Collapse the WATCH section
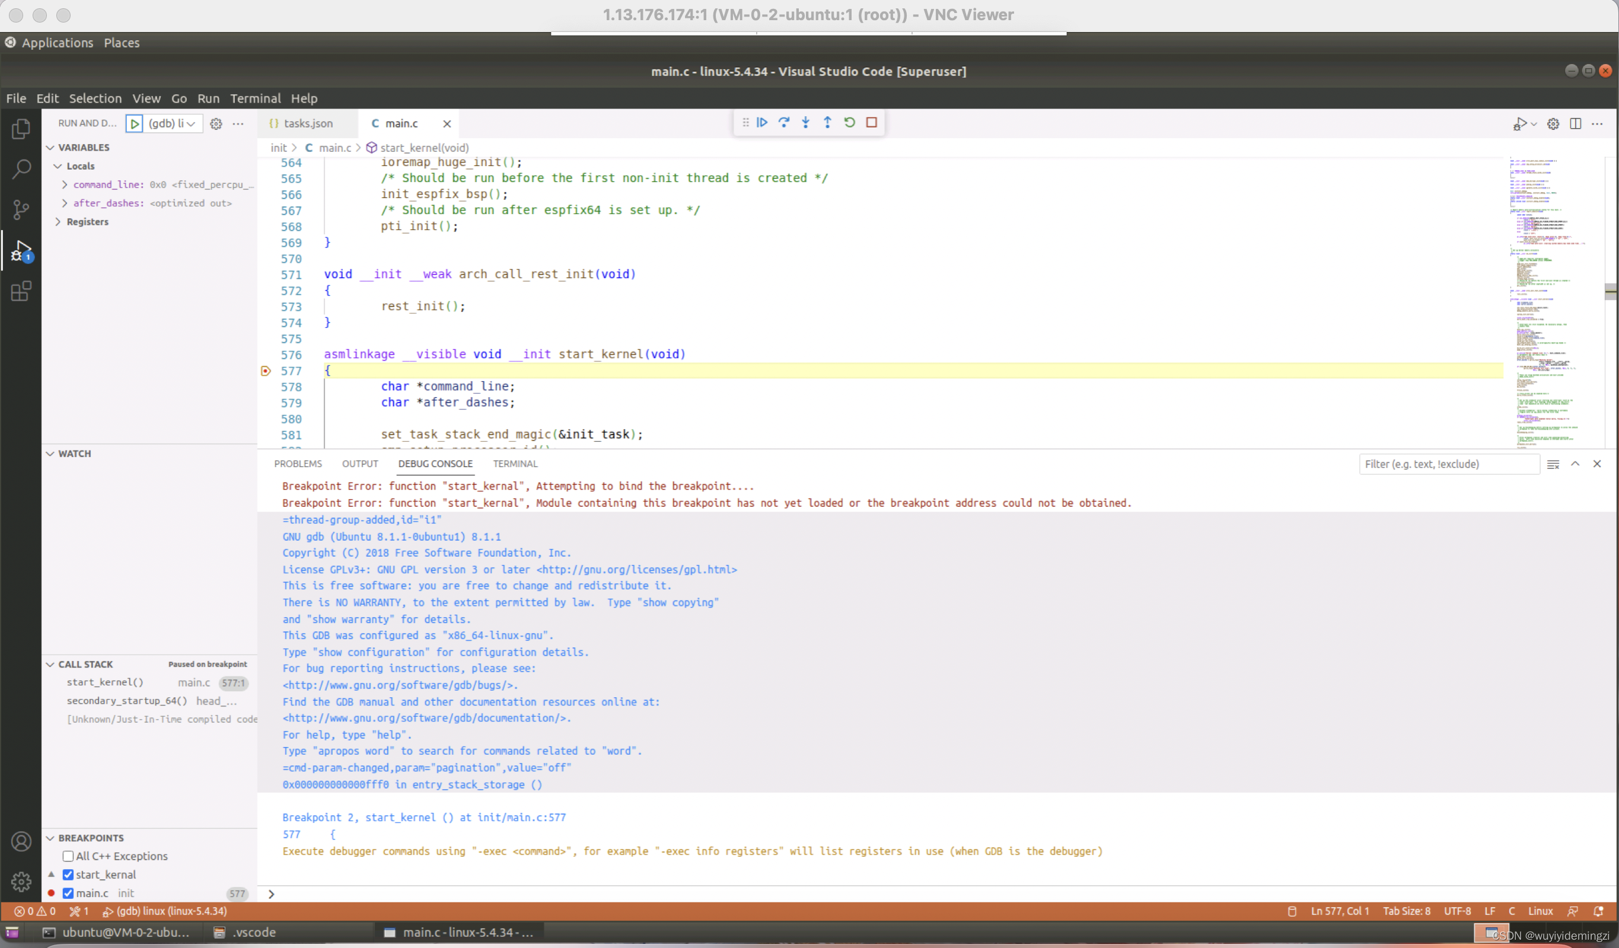1619x948 pixels. [50, 454]
